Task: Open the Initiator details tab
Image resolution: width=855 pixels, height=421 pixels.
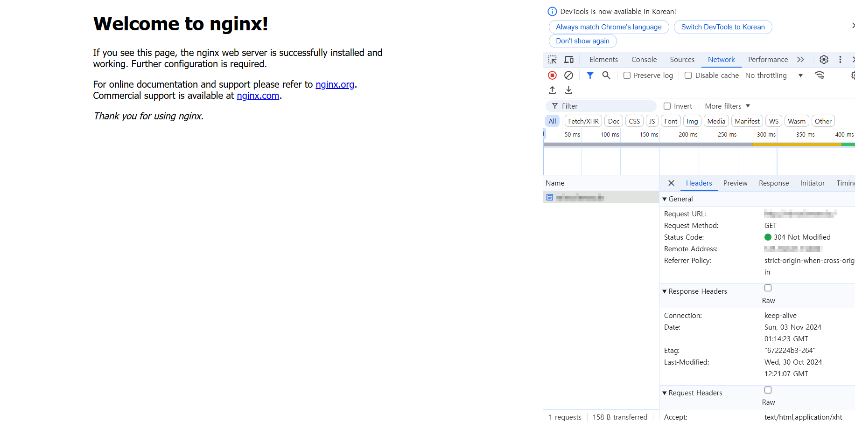Action: pos(812,183)
